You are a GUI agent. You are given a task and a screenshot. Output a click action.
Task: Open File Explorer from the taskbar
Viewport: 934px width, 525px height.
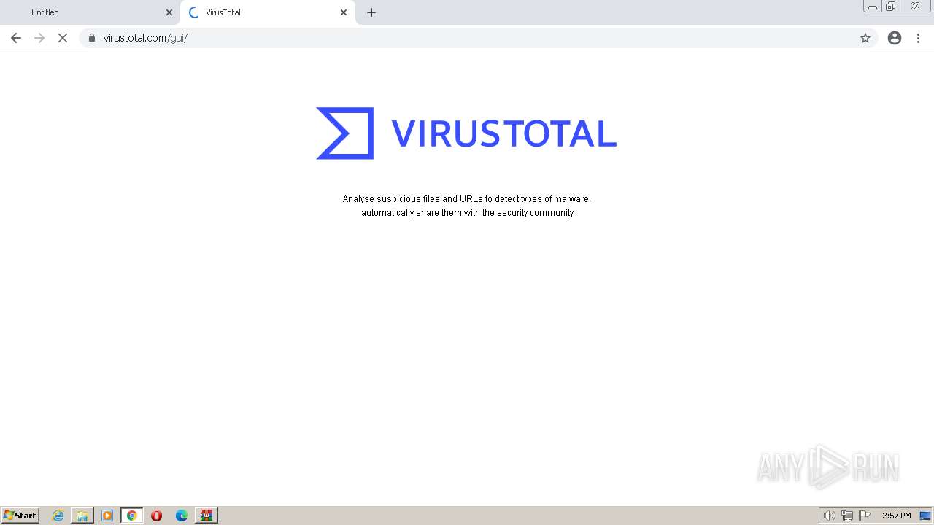(x=82, y=516)
